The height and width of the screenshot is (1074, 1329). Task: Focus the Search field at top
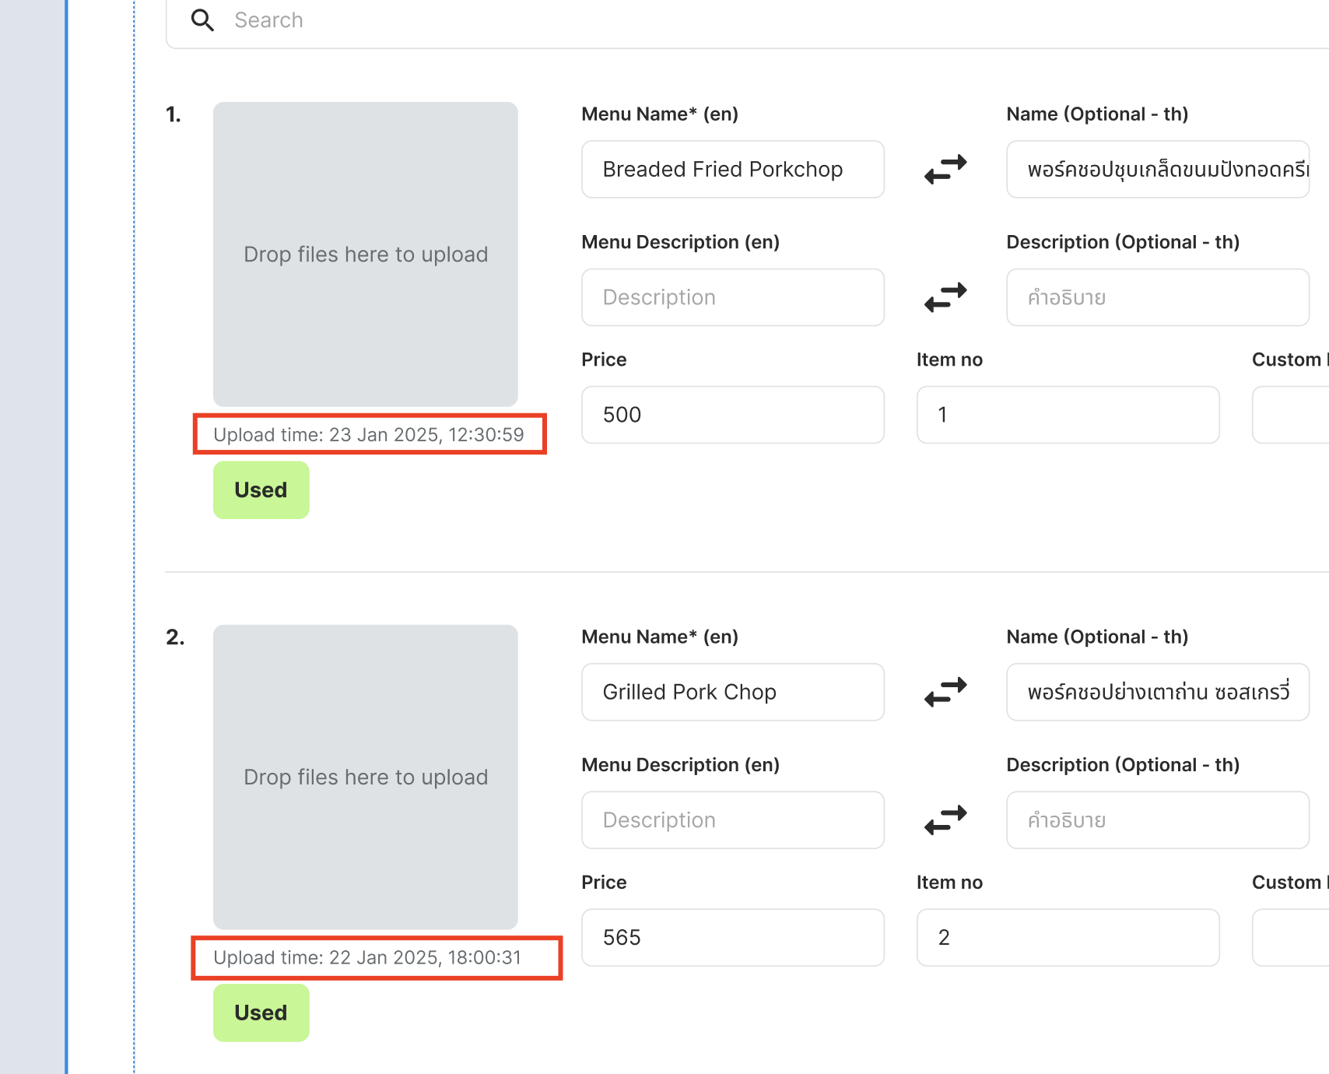tap(700, 20)
